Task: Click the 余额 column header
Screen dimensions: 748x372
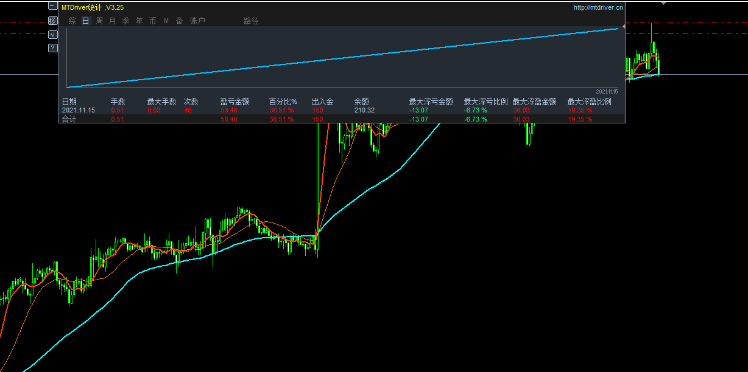Action: coord(362,102)
